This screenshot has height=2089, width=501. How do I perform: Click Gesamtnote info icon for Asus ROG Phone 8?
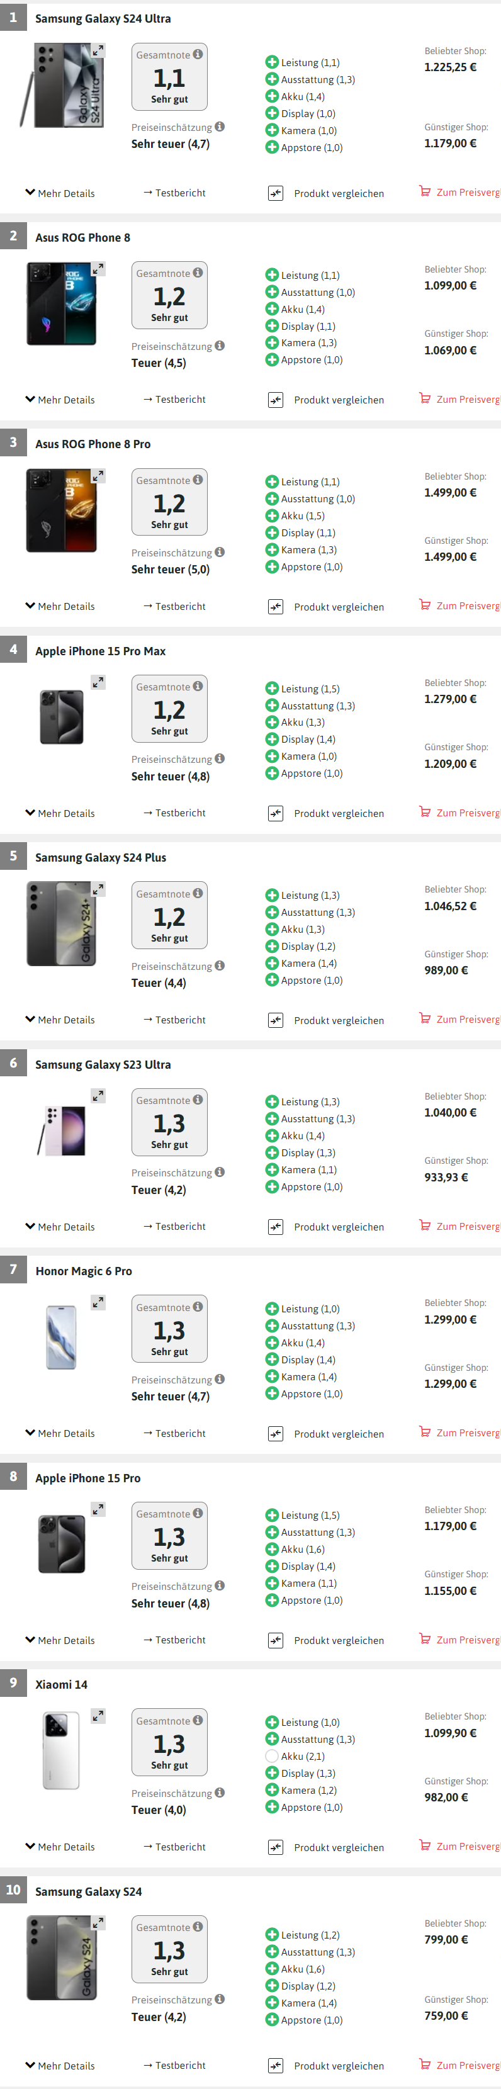198,273
